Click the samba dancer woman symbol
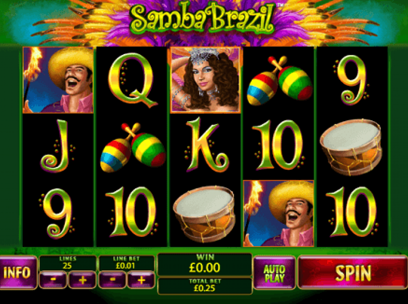Screen dimensions: 408x304 click(x=205, y=80)
